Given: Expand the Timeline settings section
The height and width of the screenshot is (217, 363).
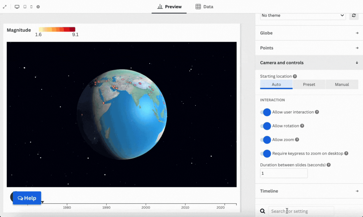Looking at the screenshot, I should [309, 191].
